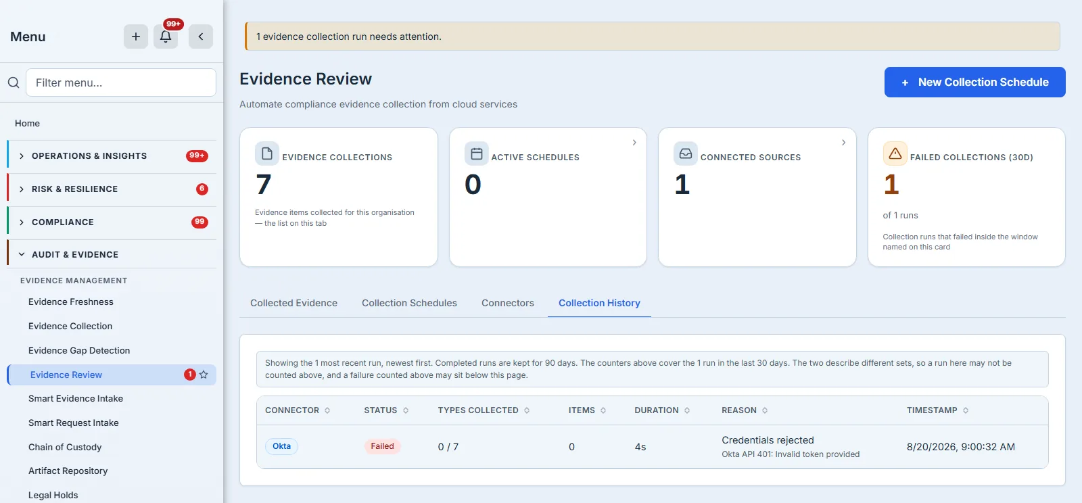Click the Evidence Collections document icon
Viewport: 1082px width, 503px height.
point(267,153)
